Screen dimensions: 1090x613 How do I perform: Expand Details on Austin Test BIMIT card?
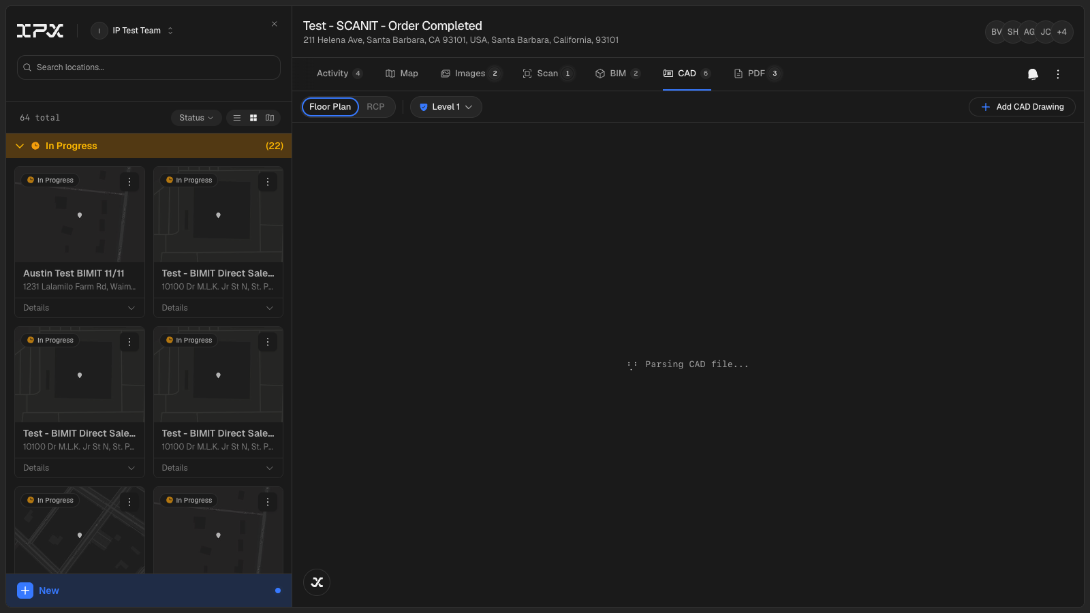pos(80,308)
